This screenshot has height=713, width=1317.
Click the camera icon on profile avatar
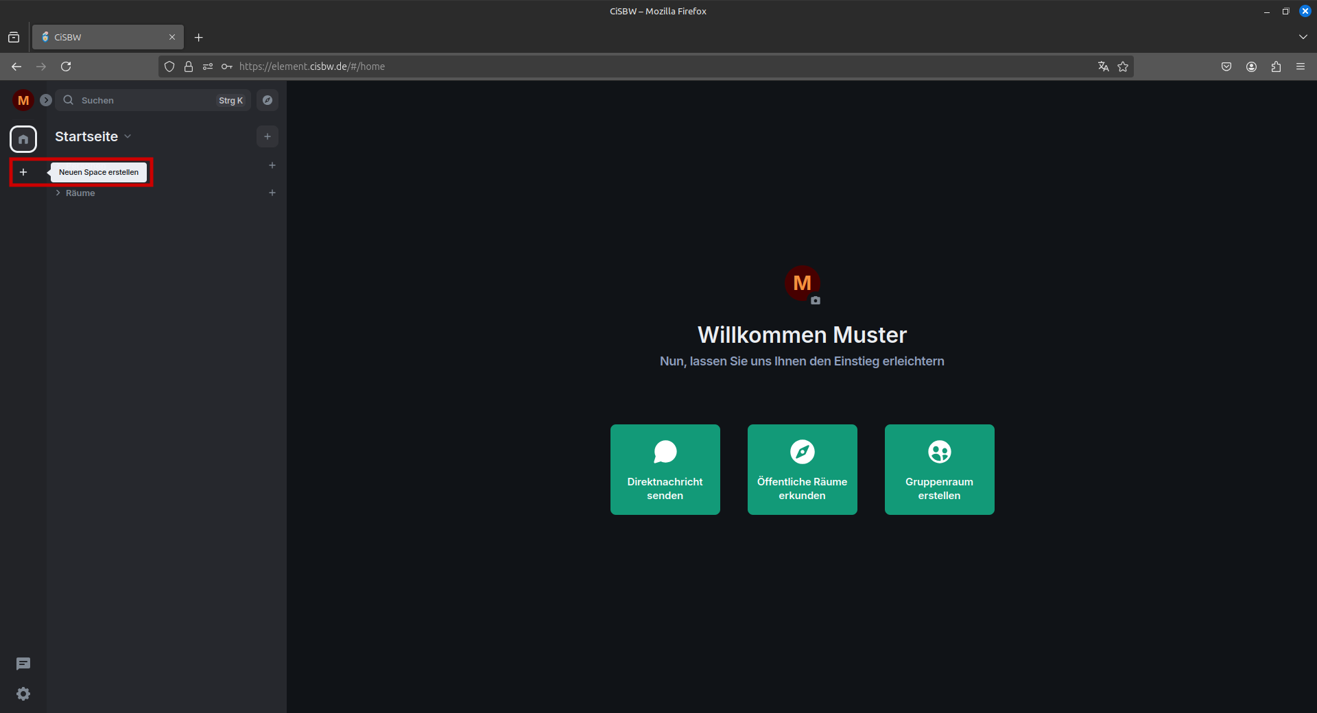coord(816,300)
